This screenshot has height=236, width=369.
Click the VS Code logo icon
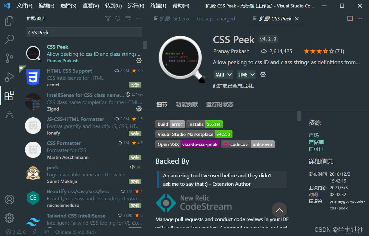coord(7,6)
